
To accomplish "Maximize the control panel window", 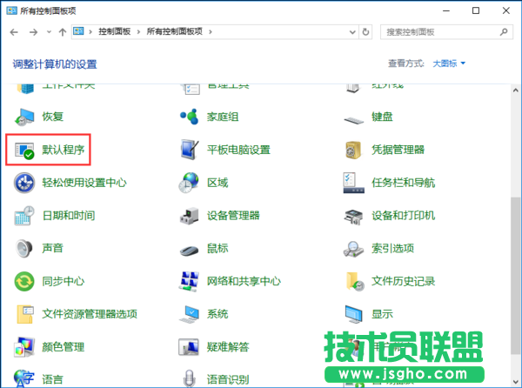I will [x=476, y=10].
